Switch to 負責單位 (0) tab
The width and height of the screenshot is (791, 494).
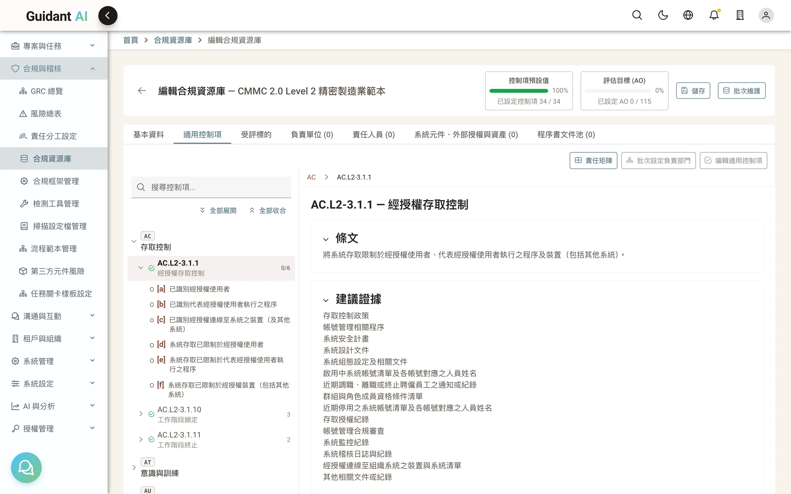(312, 134)
